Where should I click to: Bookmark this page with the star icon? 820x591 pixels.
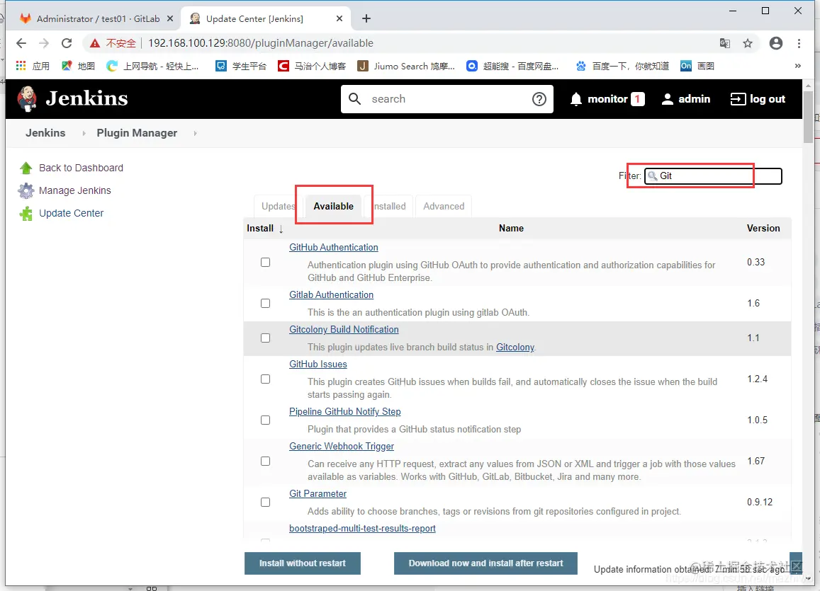pos(748,43)
